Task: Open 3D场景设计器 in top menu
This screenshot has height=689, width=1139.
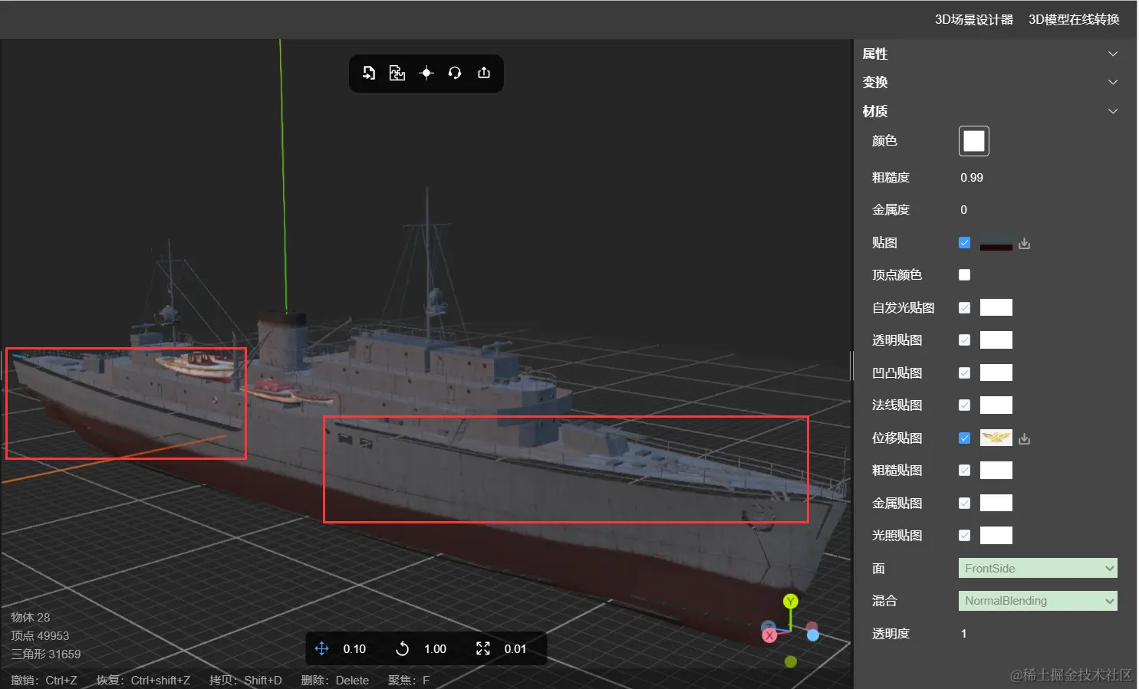Action: click(x=973, y=20)
